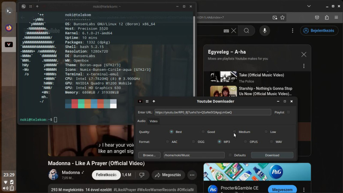This screenshot has width=343, height=193.
Task: Open options for Procter&Gamble CE ad
Action: (x=304, y=190)
